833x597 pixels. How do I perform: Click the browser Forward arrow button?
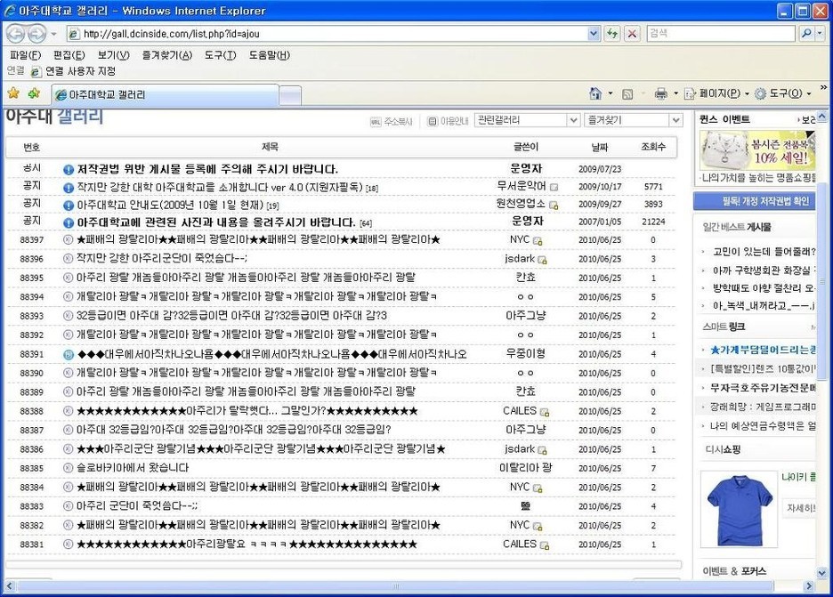click(x=36, y=34)
